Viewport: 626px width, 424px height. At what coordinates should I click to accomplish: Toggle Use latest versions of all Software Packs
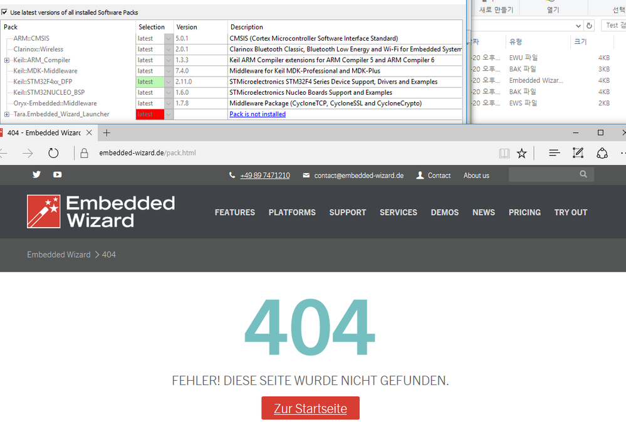click(x=4, y=13)
